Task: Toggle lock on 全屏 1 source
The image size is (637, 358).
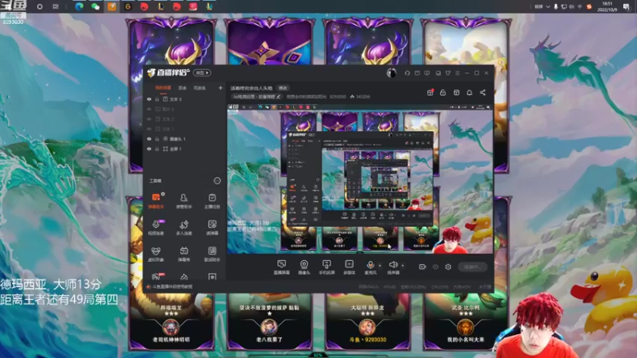Action: pyautogui.click(x=157, y=149)
